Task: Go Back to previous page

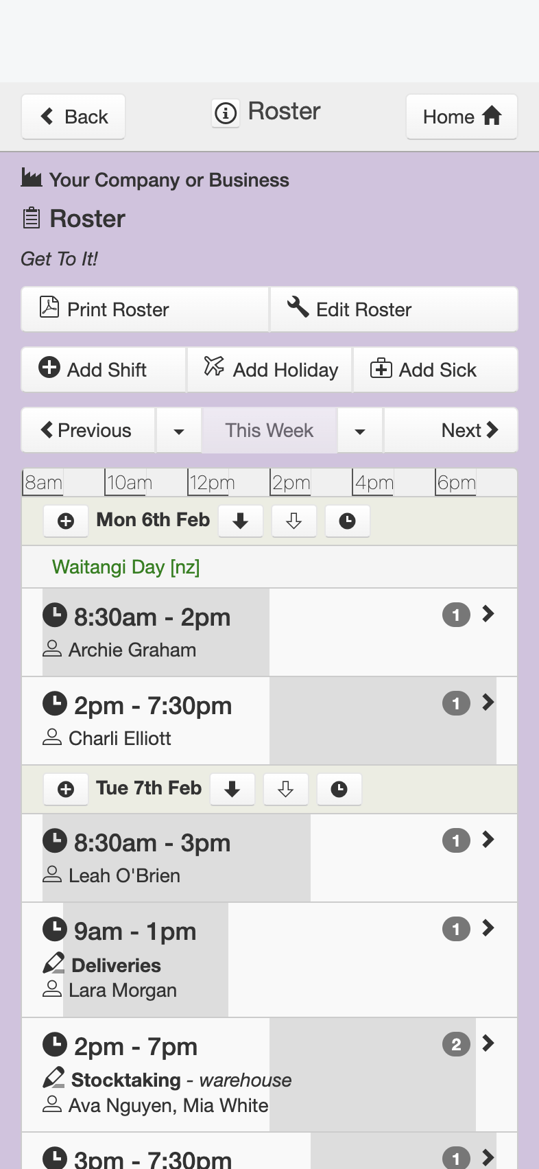Action: (73, 117)
